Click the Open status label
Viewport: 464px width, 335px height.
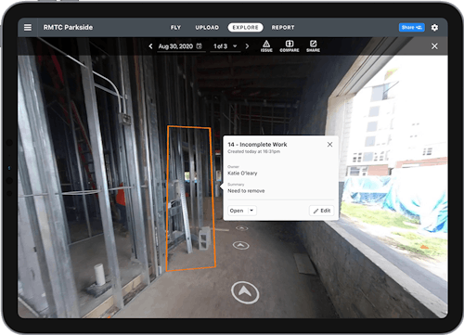[x=237, y=211]
